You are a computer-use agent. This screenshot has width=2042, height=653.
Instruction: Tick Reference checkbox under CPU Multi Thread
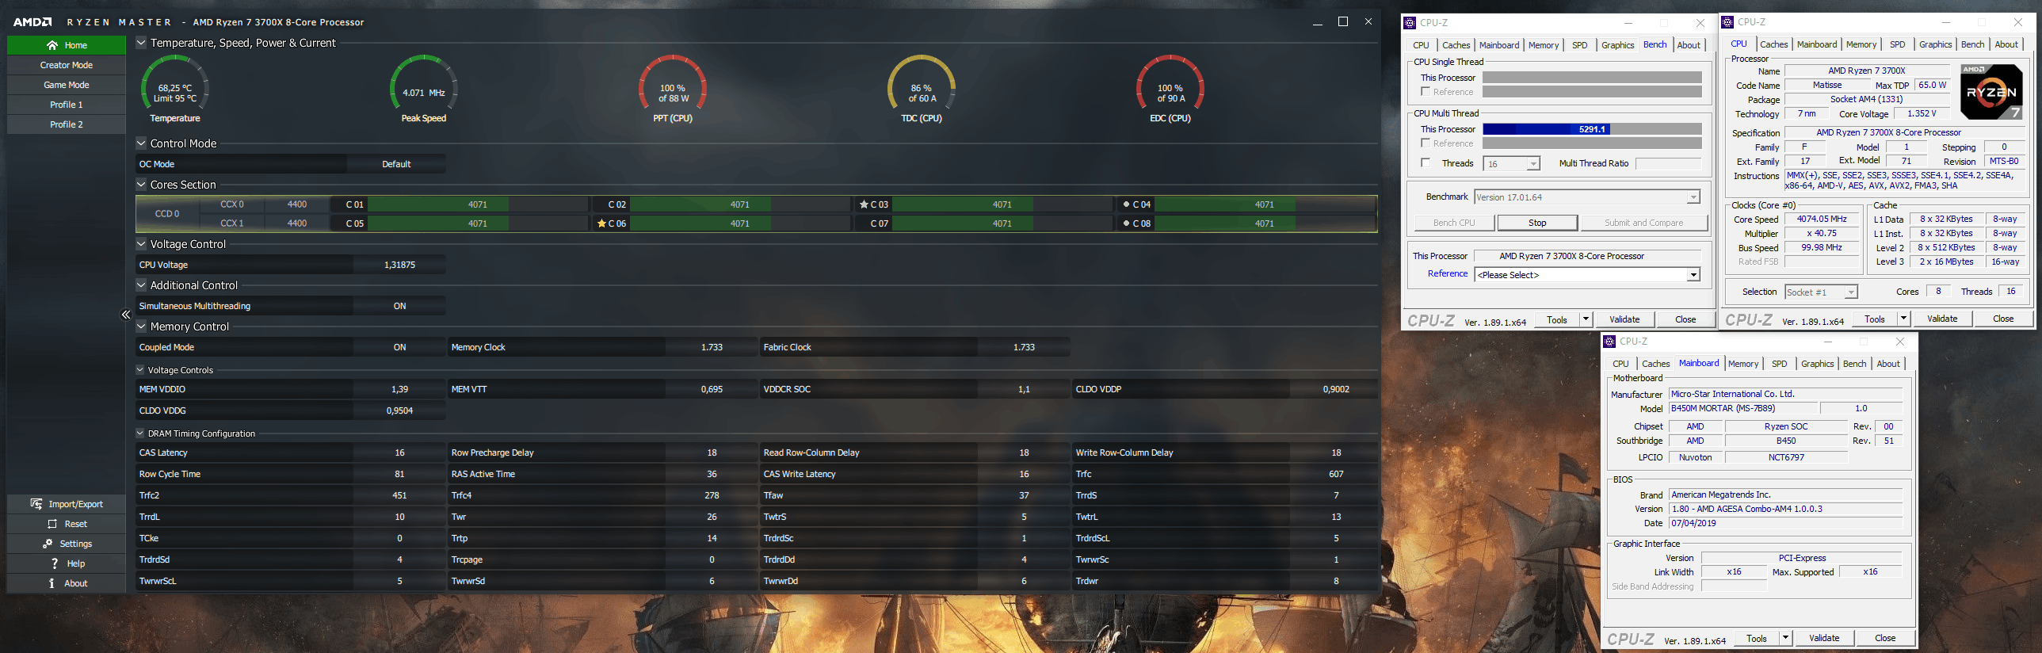1426,143
